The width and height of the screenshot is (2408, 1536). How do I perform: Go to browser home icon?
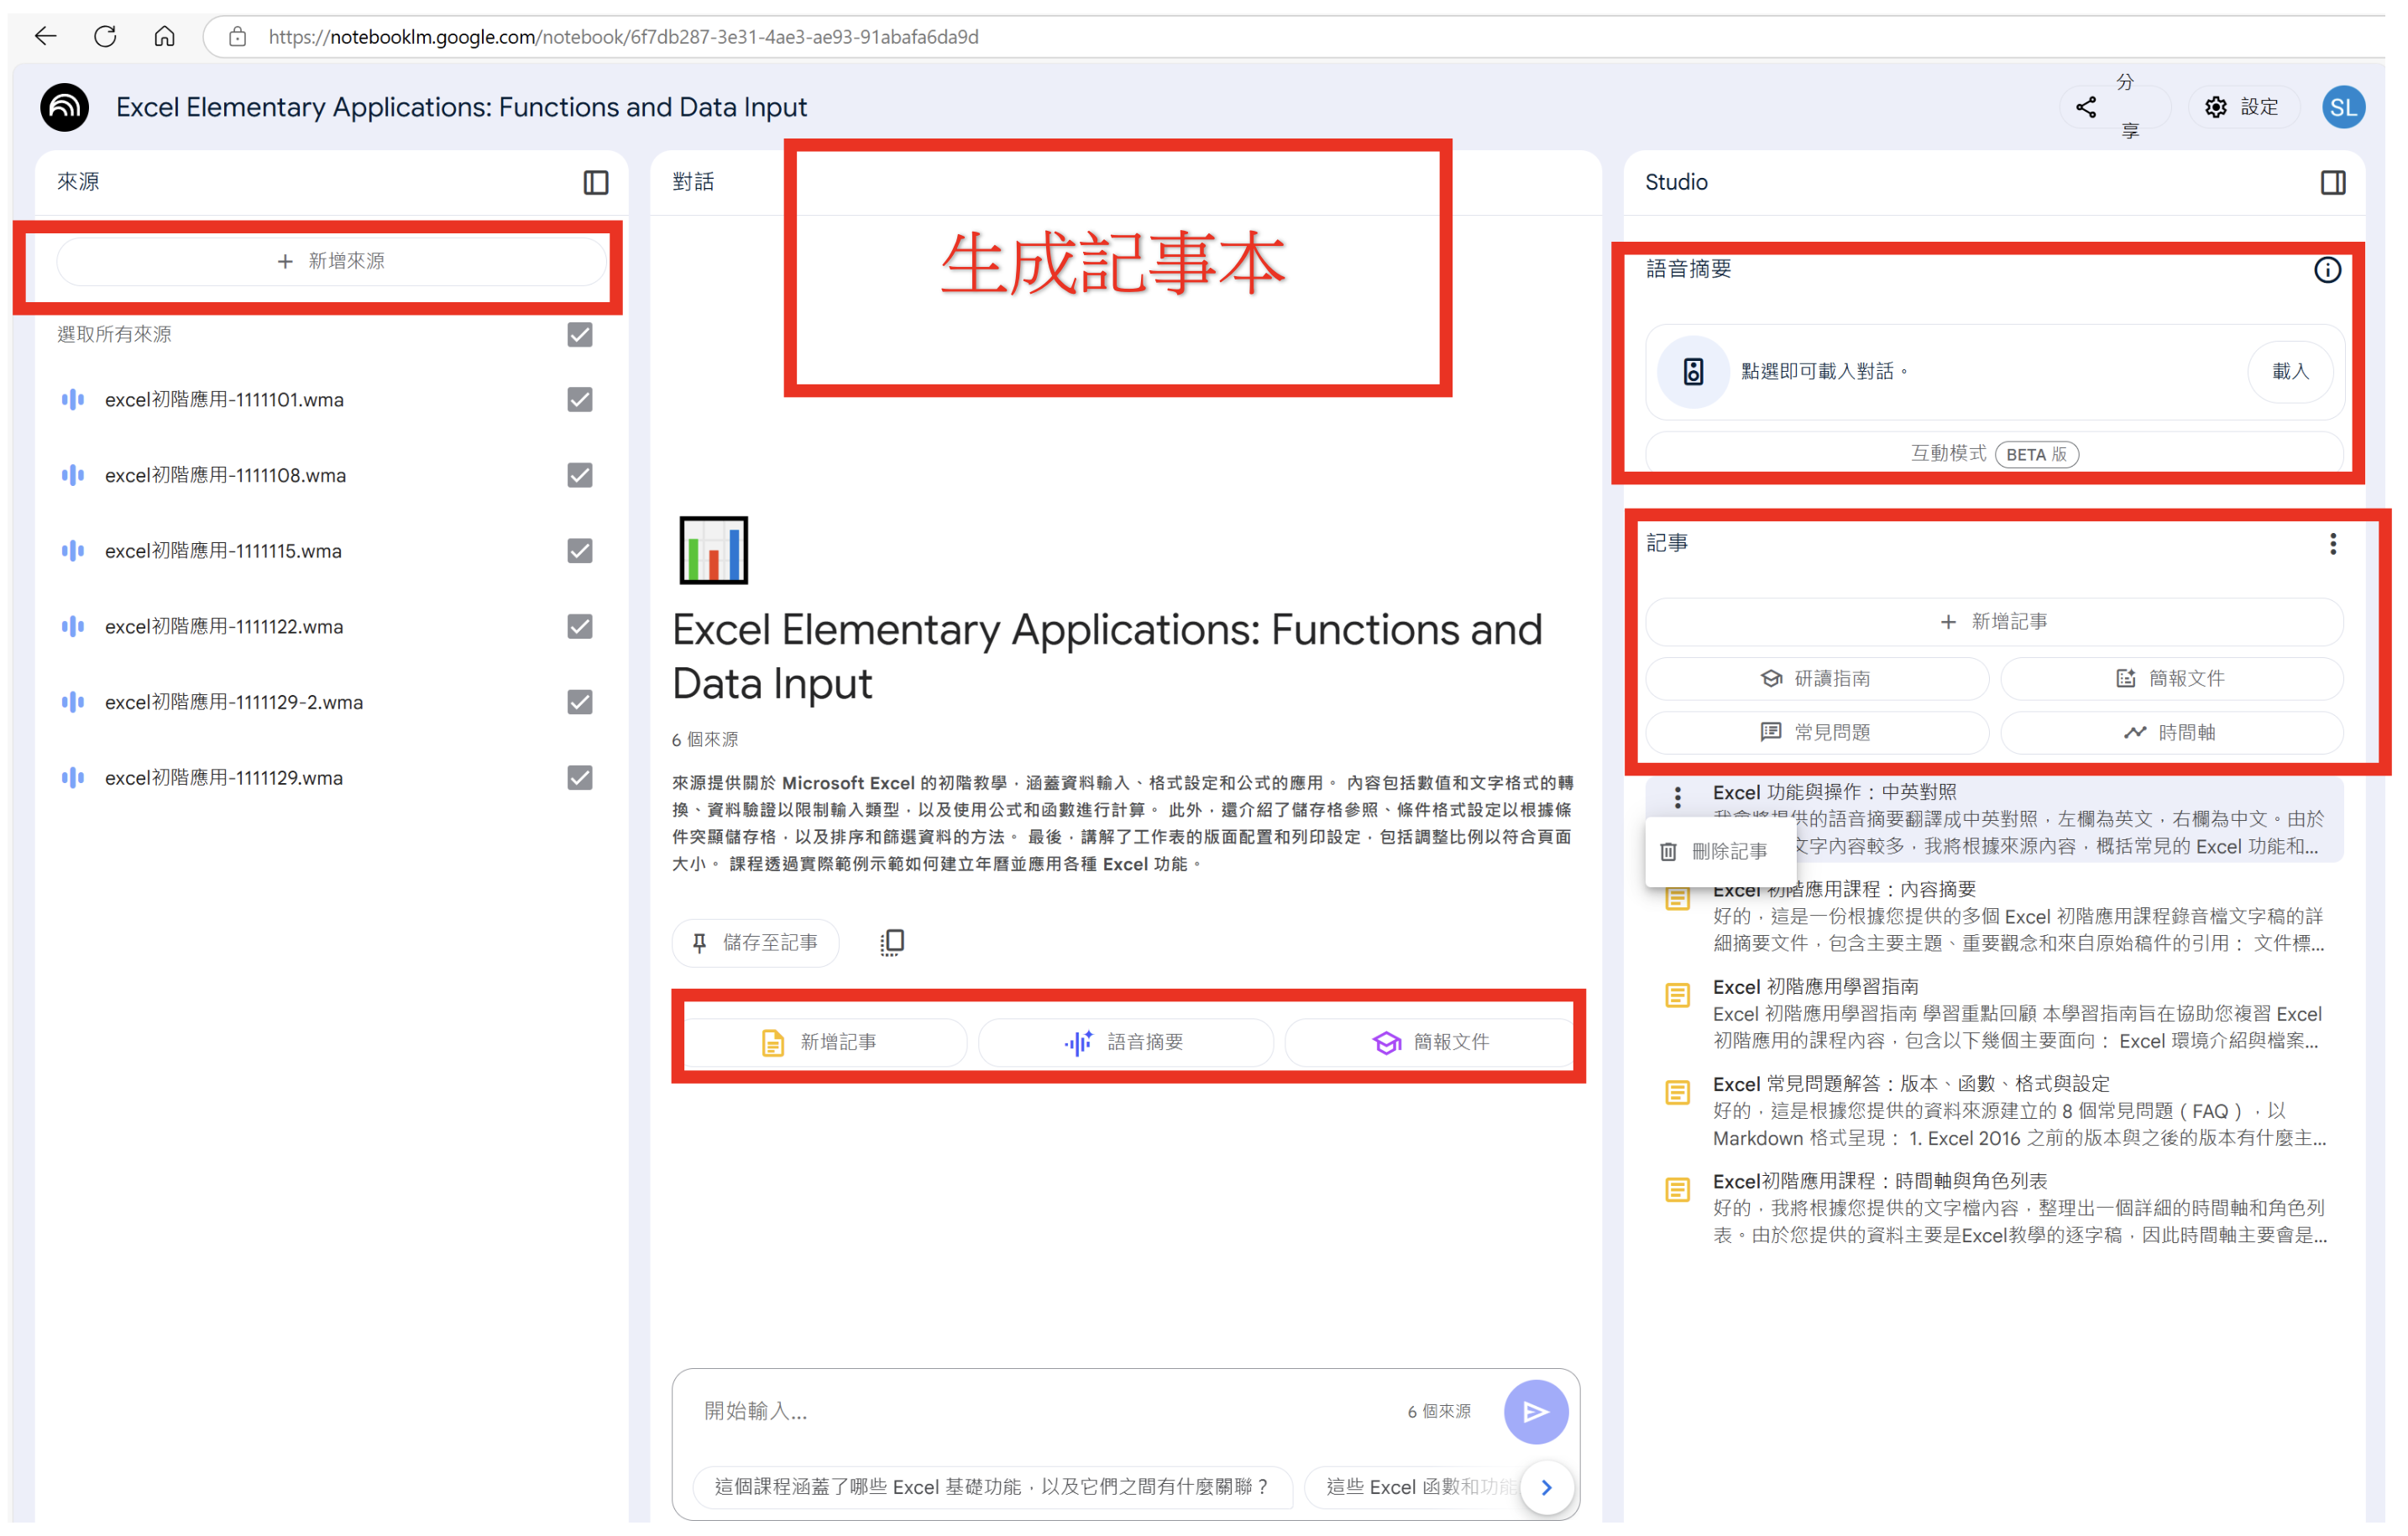coord(165,37)
